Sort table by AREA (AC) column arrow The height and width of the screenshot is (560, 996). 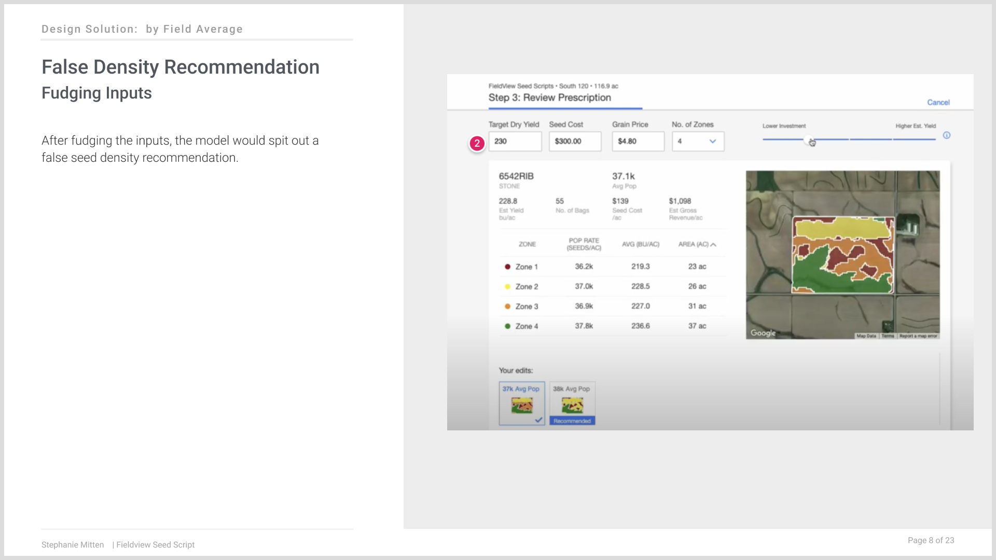coord(713,245)
